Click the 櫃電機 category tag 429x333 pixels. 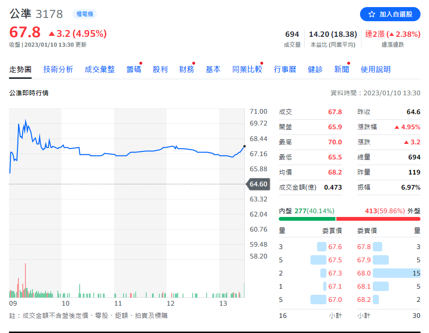point(85,14)
